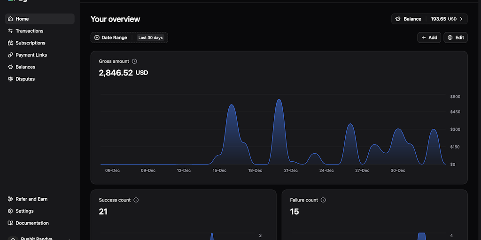Click the Home icon in sidebar

tap(10, 19)
